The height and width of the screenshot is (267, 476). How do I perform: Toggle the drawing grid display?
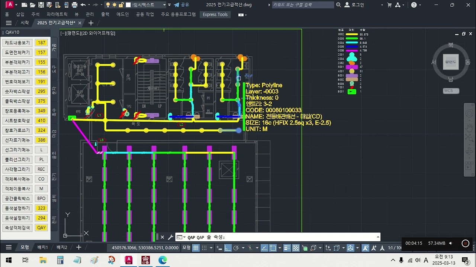196,248
